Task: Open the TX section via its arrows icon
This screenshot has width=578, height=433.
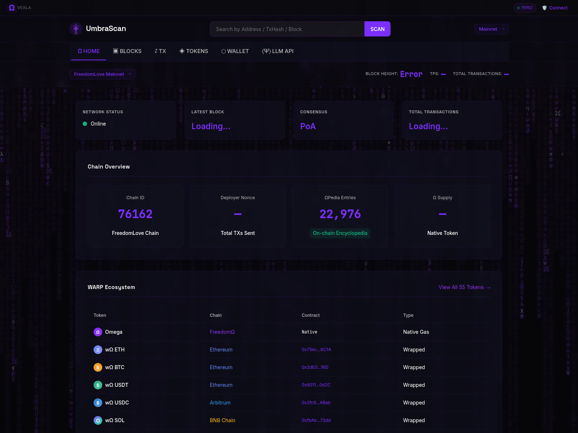Action: pyautogui.click(x=156, y=51)
